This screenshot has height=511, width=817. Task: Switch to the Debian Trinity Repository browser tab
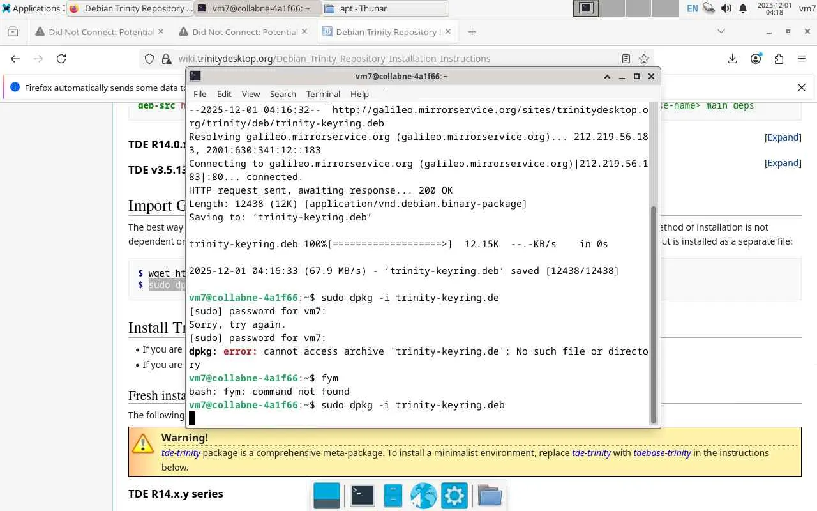(387, 32)
